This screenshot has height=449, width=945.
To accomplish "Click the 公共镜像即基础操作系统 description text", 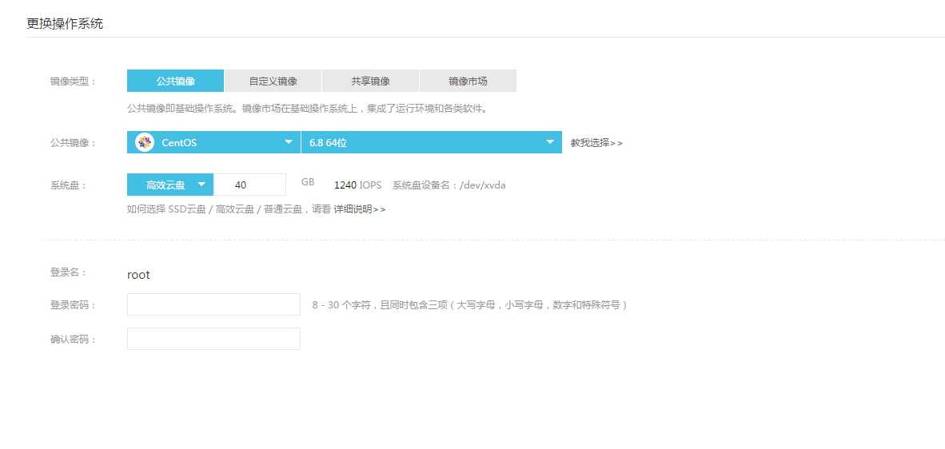I will [307, 109].
